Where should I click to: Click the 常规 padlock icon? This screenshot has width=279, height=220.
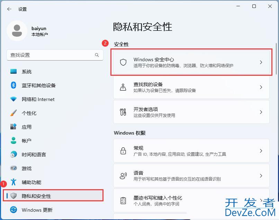pyautogui.click(x=123, y=151)
